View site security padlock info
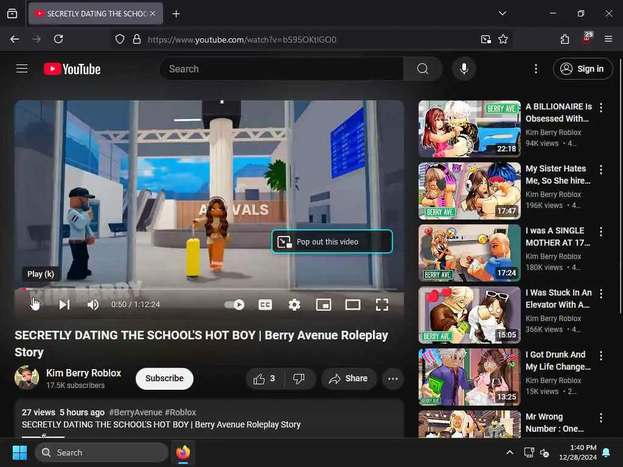623x467 pixels. 137,39
